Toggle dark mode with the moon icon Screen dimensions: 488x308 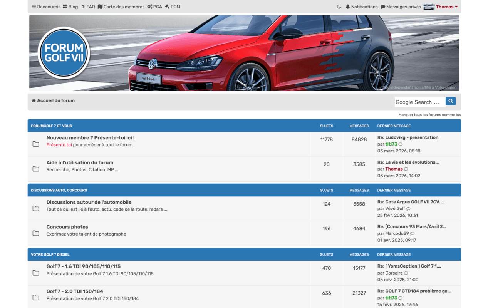pyautogui.click(x=339, y=7)
